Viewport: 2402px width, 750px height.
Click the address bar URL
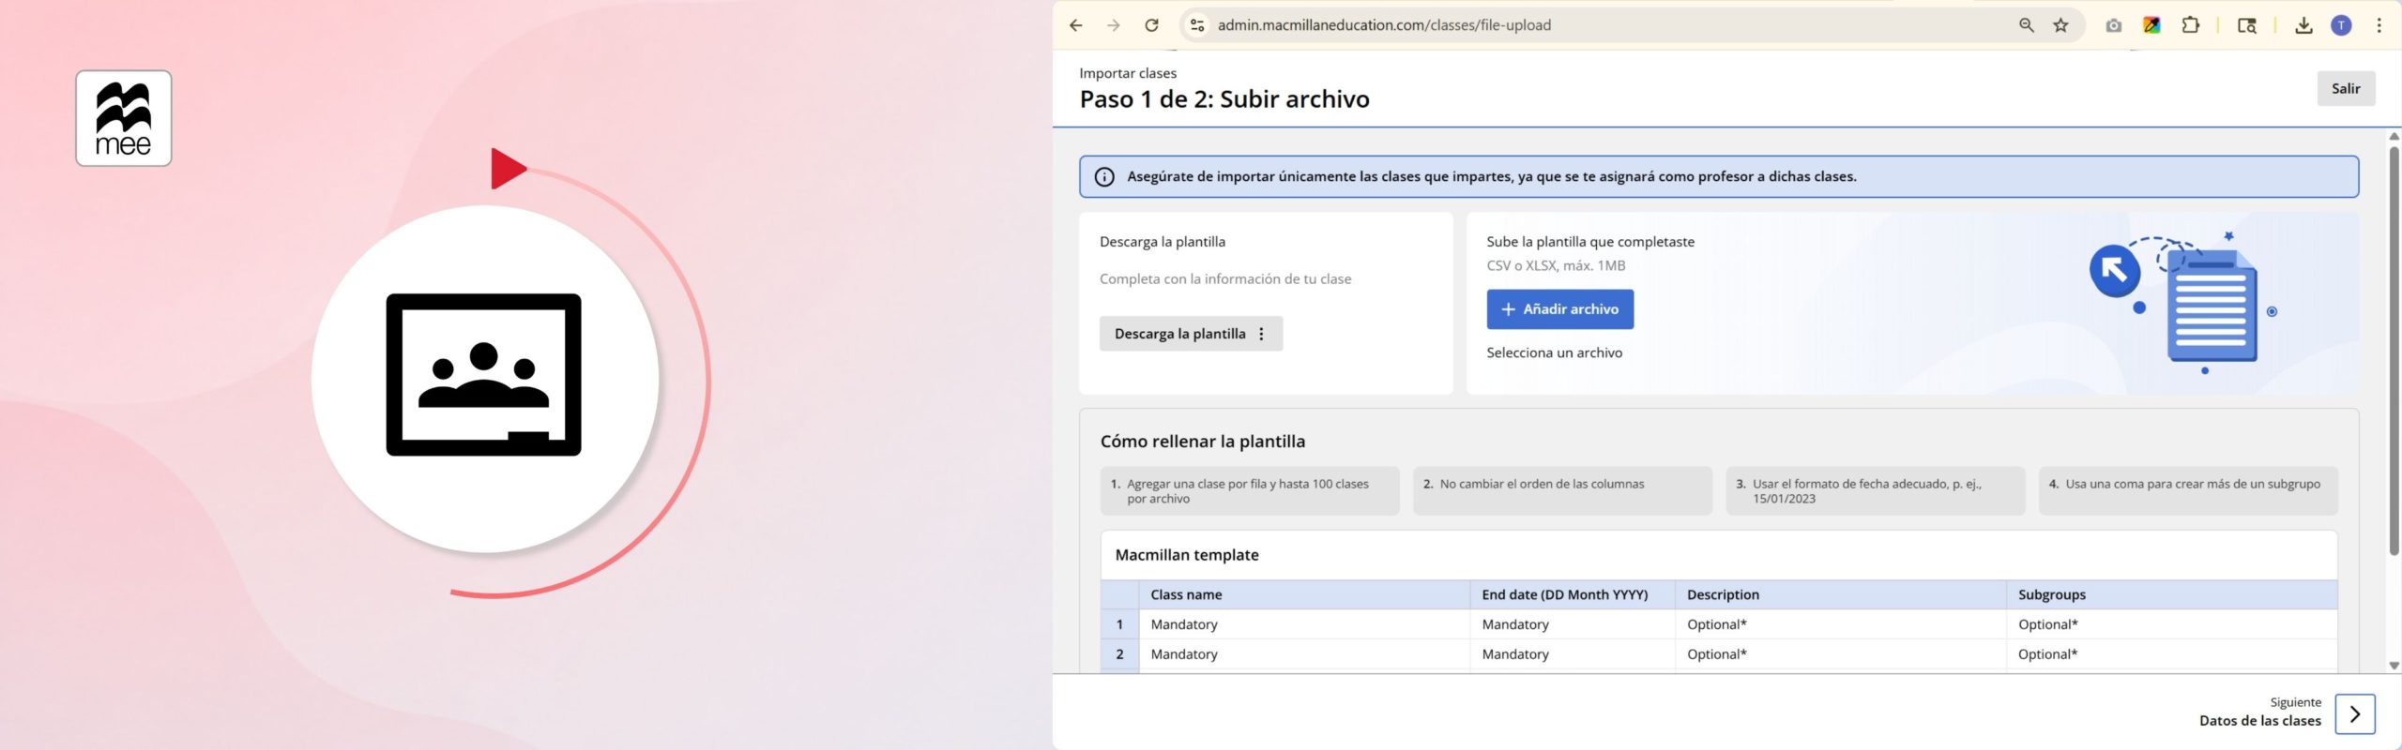click(x=1384, y=25)
